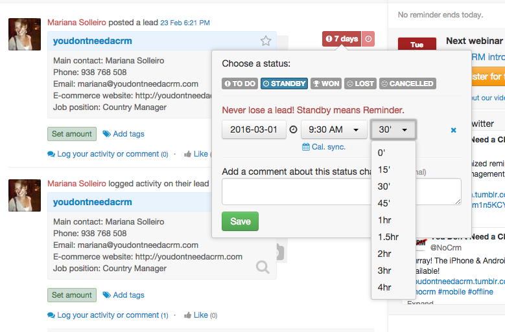Choose 2hr in the duration list
The width and height of the screenshot is (505, 332).
click(384, 254)
